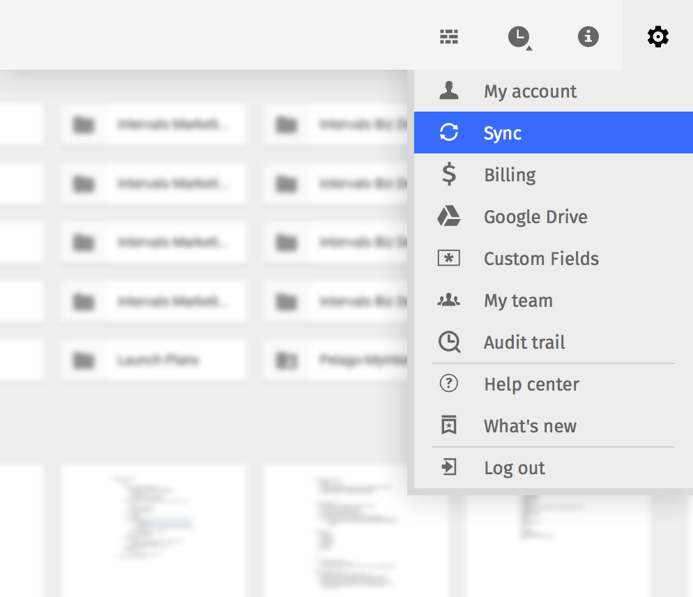The height and width of the screenshot is (597, 693).
Task: Click the Google Drive triangle icon
Action: 448,216
